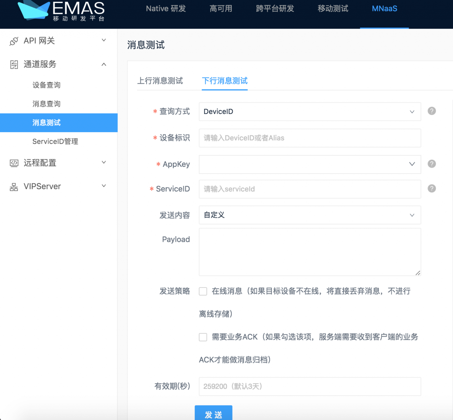This screenshot has width=453, height=420.
Task: Open 设备查询 in sidebar
Action: [46, 85]
